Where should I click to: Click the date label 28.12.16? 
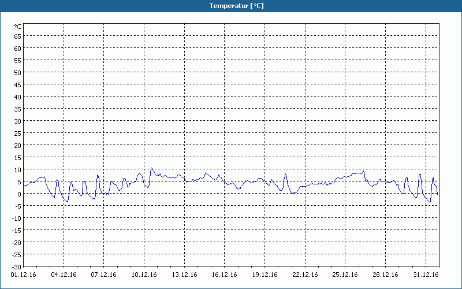tap(385, 275)
